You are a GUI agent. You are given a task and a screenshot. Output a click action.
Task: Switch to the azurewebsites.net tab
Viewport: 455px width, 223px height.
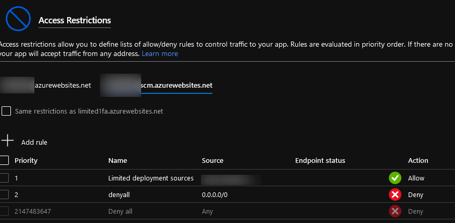(x=62, y=86)
